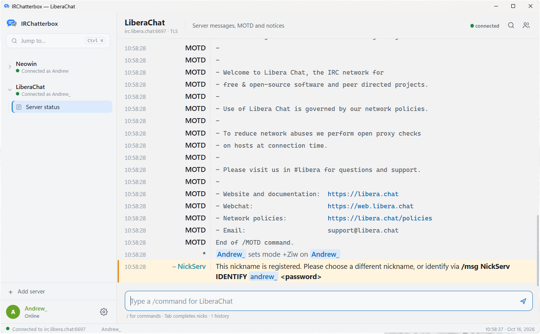Send message with paper plane icon
The height and width of the screenshot is (334, 540).
(x=523, y=301)
